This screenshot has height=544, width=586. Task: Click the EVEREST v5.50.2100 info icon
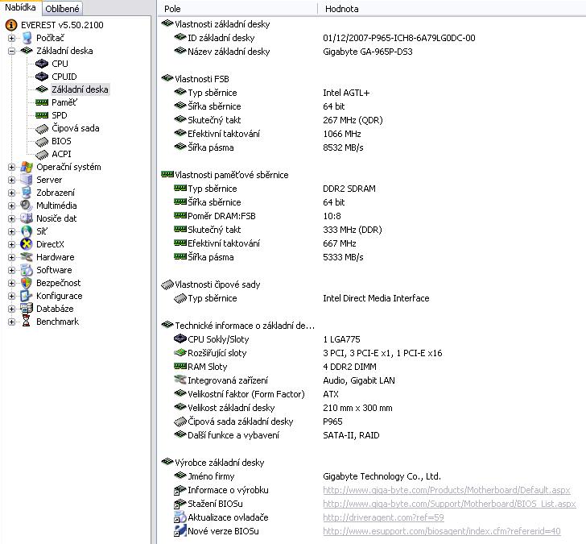point(11,25)
